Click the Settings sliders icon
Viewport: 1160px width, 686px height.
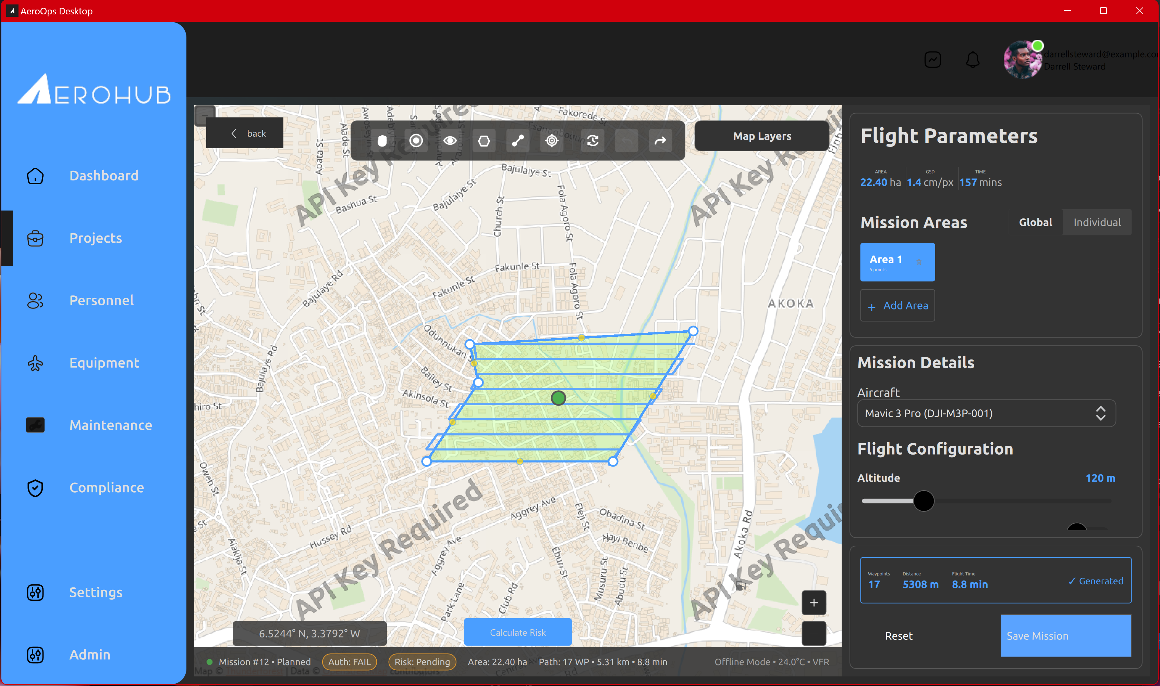(35, 592)
